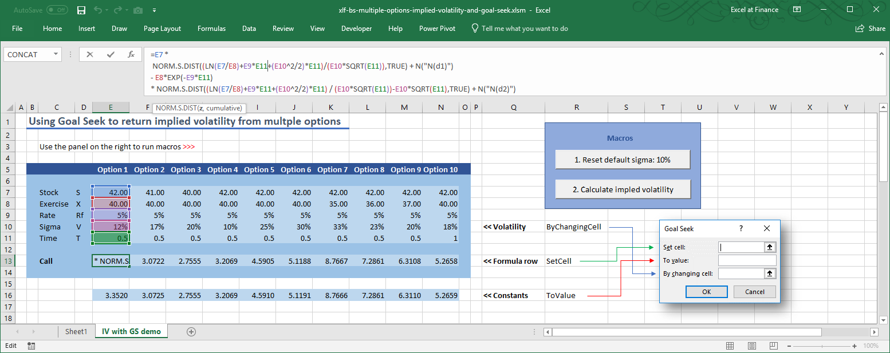890x353 pixels.
Task: Click the camera icon in Quick Access Toolbar
Action: point(138,10)
